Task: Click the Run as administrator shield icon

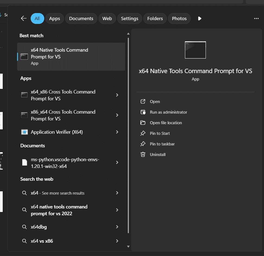Action: point(143,112)
